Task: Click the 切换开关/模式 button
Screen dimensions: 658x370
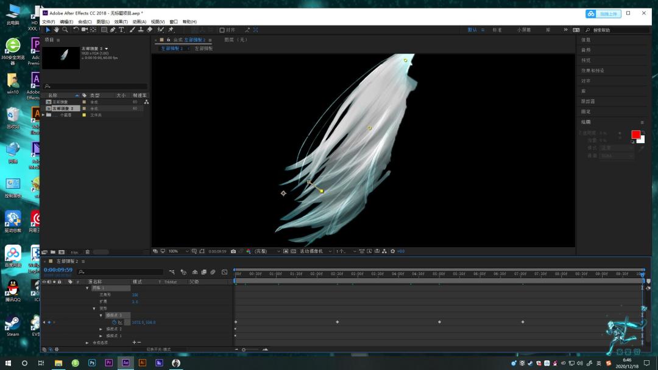Action: click(x=158, y=349)
